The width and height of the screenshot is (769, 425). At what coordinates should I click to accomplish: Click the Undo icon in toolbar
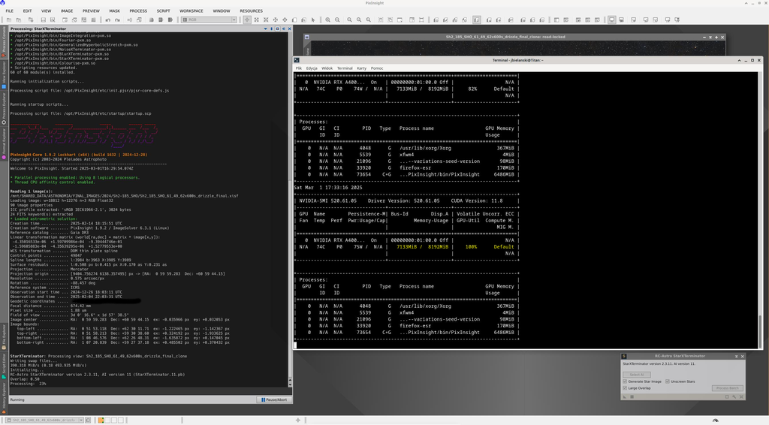(107, 20)
